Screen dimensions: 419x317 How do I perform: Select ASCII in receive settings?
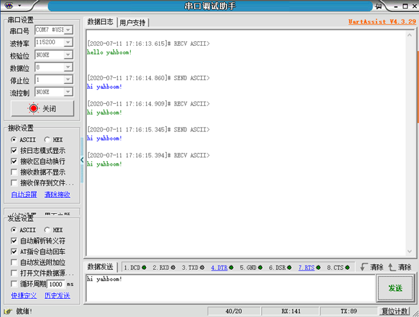(x=14, y=139)
